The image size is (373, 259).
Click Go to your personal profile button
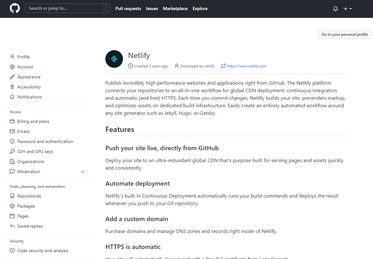(x=345, y=34)
